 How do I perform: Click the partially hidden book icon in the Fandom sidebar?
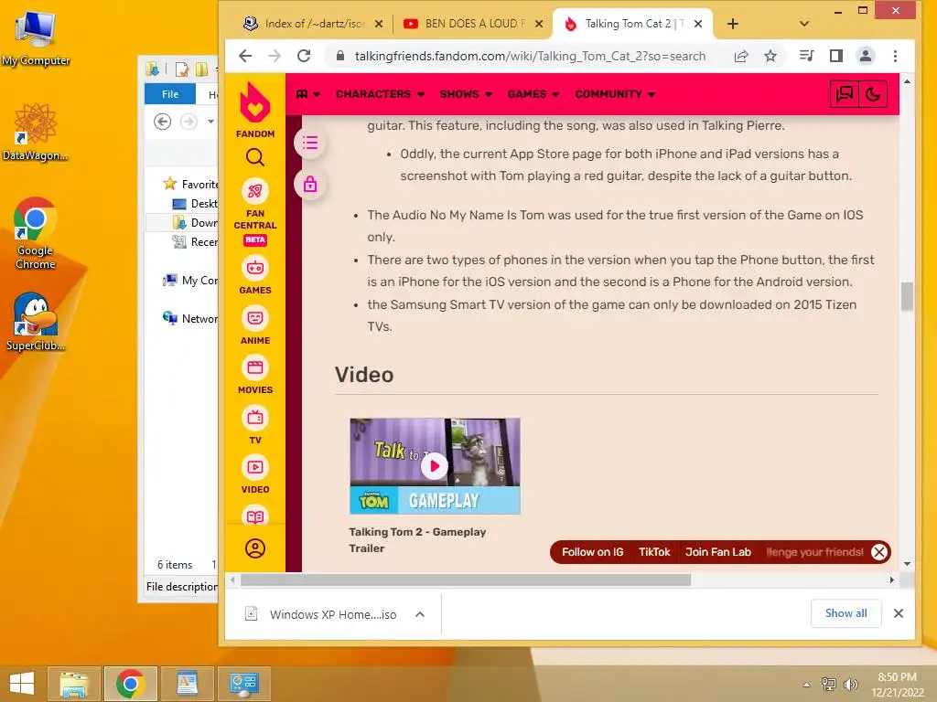click(255, 516)
